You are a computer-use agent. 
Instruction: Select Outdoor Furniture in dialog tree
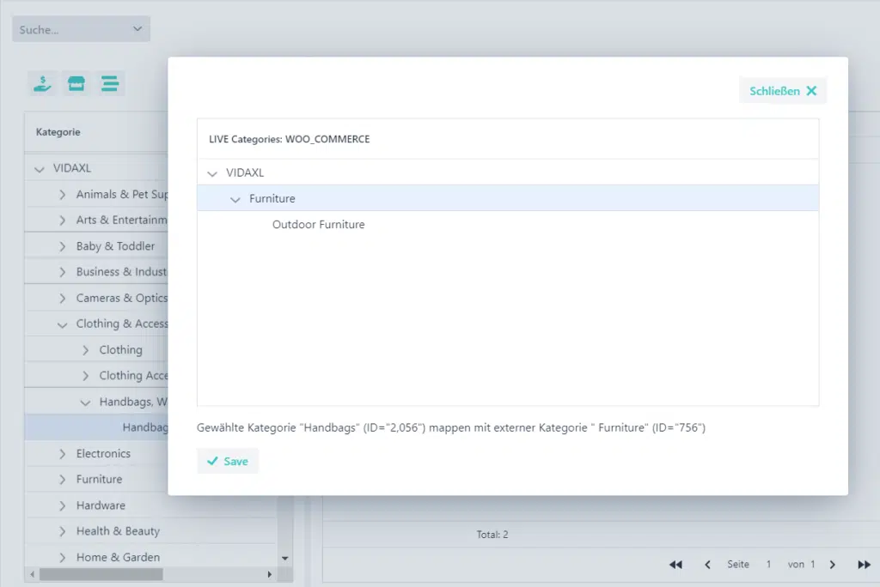[318, 224]
